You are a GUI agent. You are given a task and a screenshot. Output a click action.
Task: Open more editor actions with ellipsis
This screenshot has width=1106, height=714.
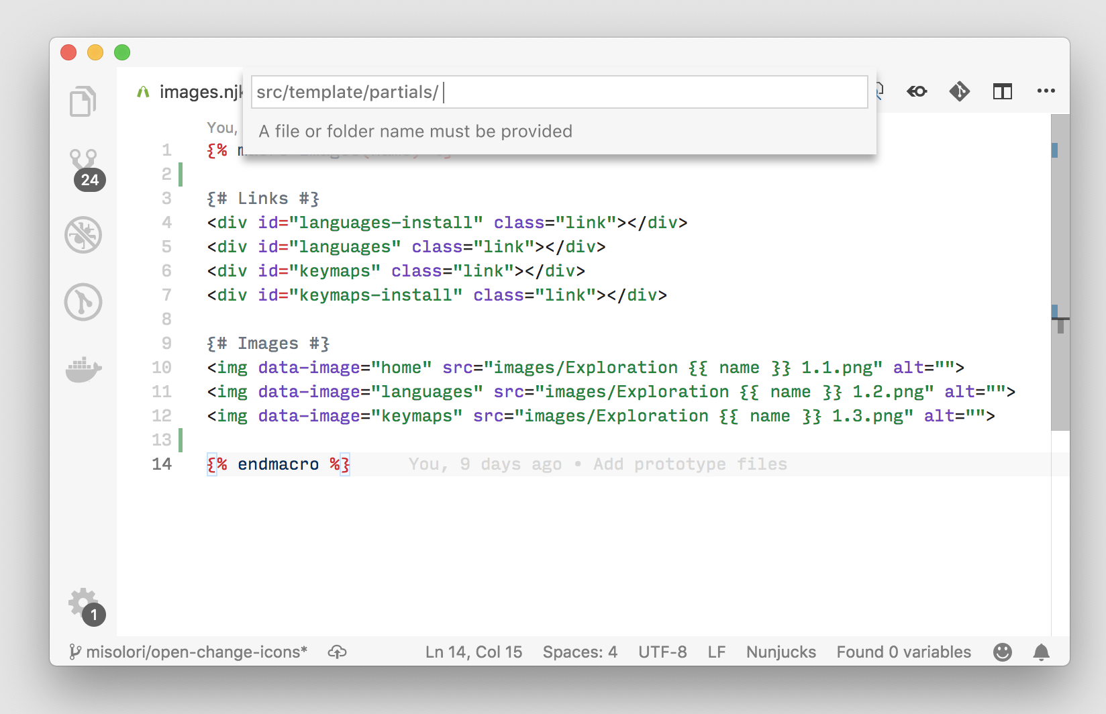1046,92
